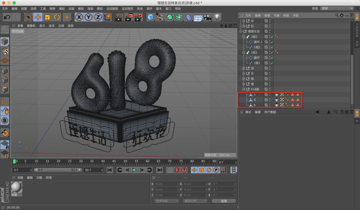Add a light bulb object
360x210 pixels.
(217, 17)
